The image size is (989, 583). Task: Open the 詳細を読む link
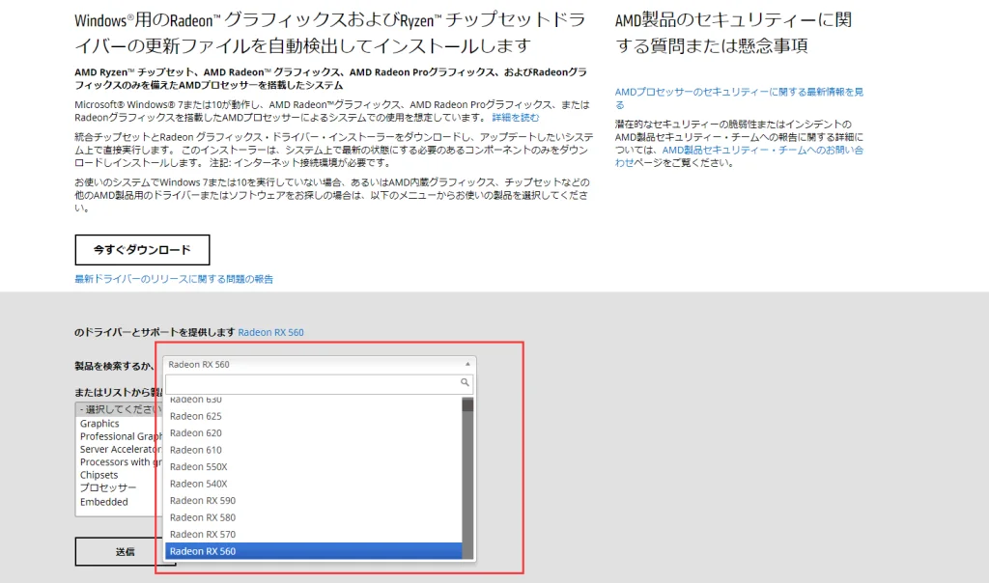(x=516, y=117)
